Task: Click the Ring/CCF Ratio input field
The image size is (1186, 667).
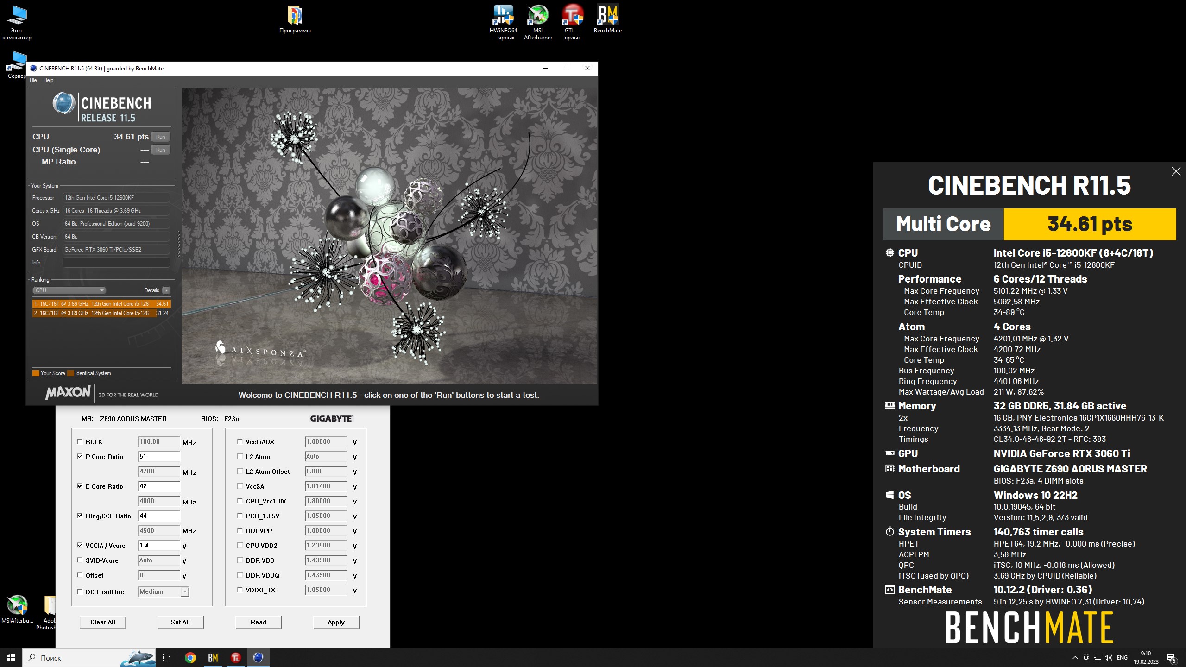Action: [x=159, y=516]
